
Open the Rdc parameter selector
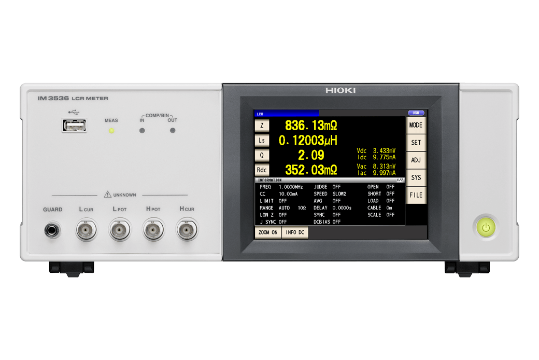pyautogui.click(x=262, y=170)
